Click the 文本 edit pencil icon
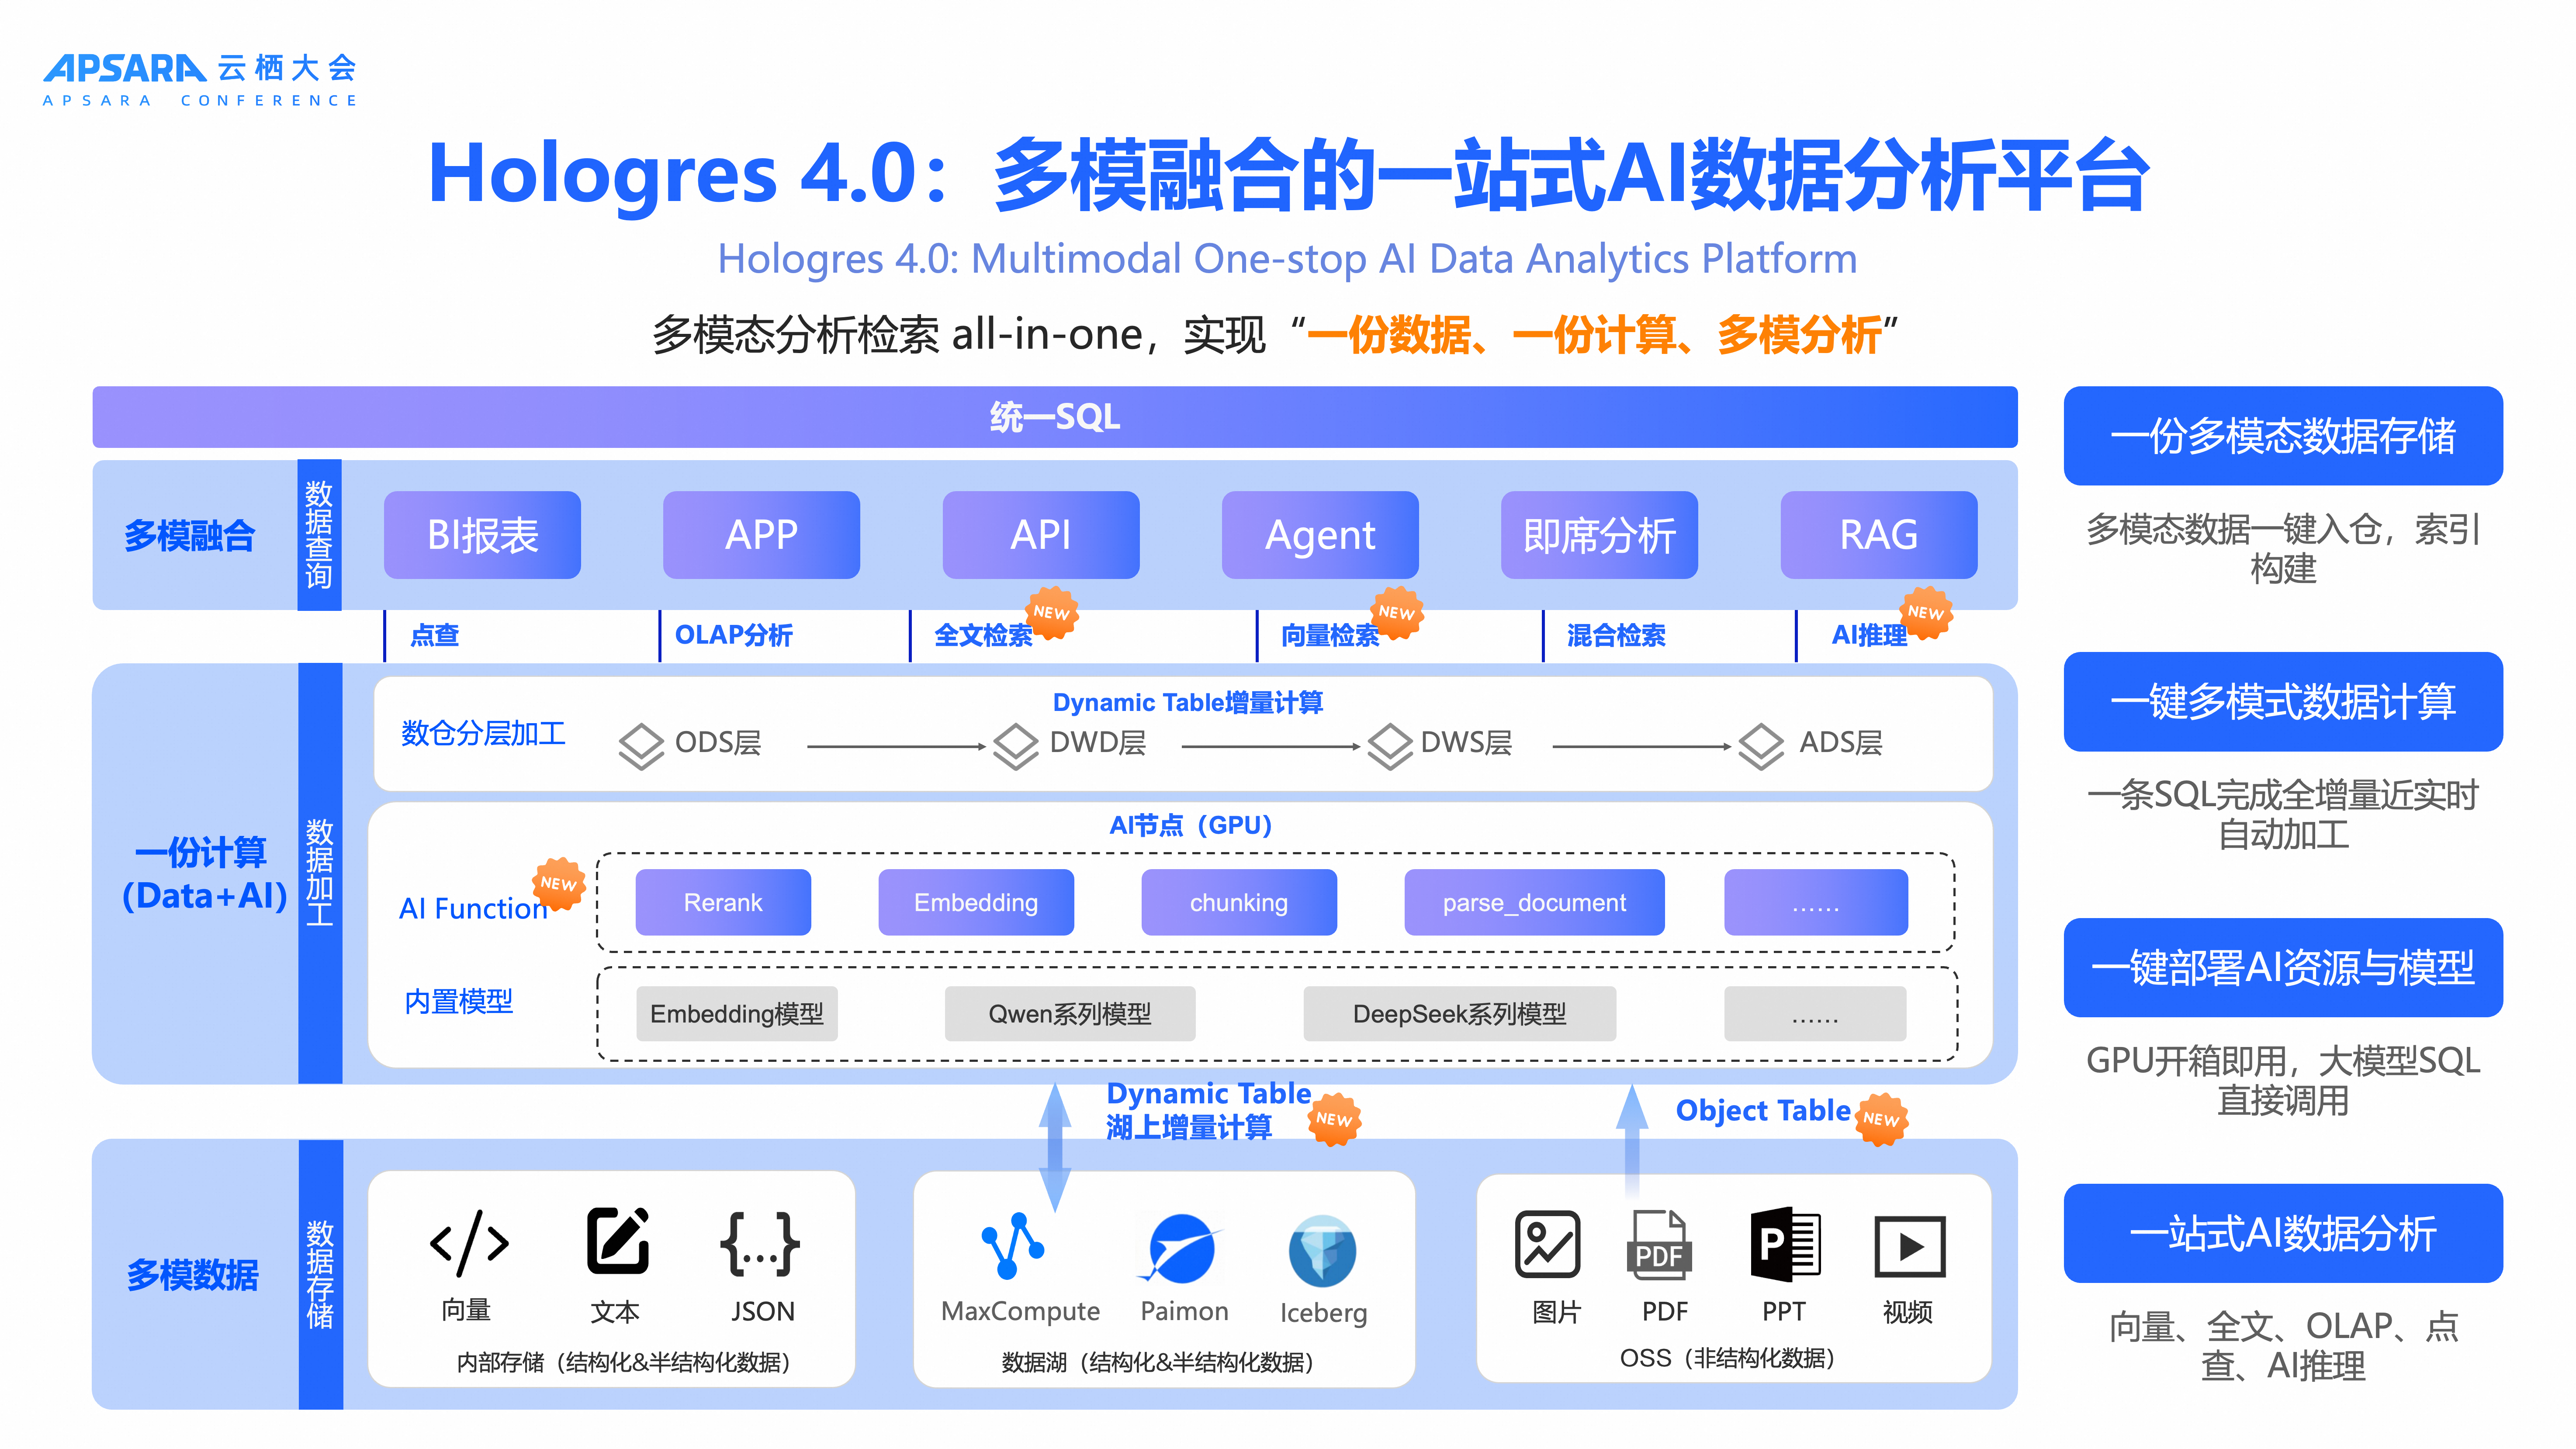This screenshot has width=2576, height=1449. point(617,1241)
